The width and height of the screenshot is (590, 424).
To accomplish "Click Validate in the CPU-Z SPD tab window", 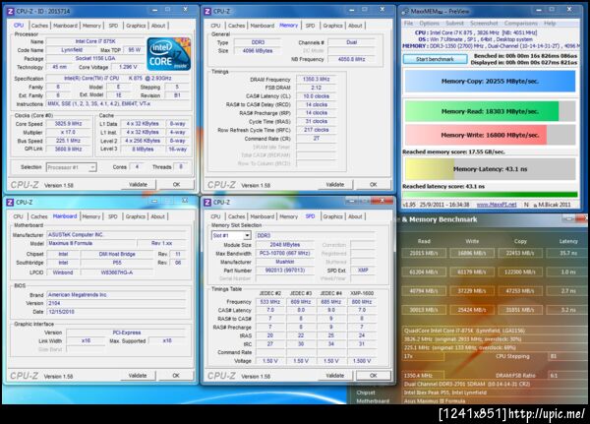I will click(x=335, y=376).
